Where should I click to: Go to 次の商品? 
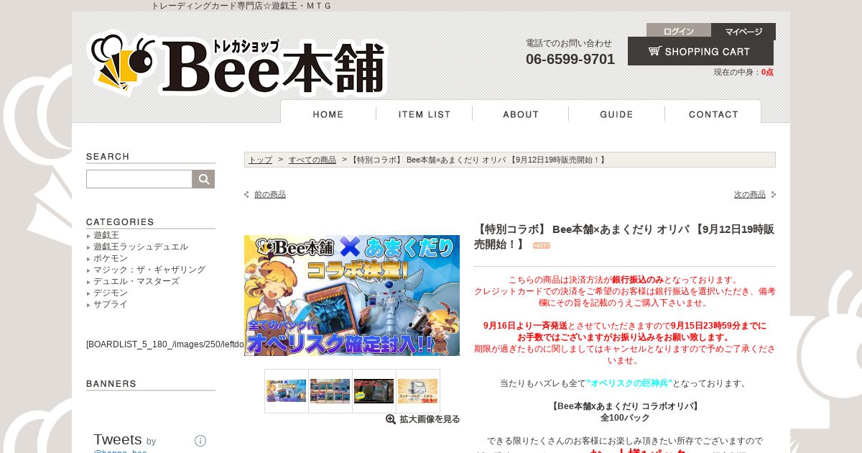tap(750, 194)
